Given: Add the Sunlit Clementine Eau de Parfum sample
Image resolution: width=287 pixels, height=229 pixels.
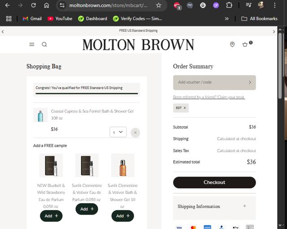Looking at the screenshot, I should point(87,209).
